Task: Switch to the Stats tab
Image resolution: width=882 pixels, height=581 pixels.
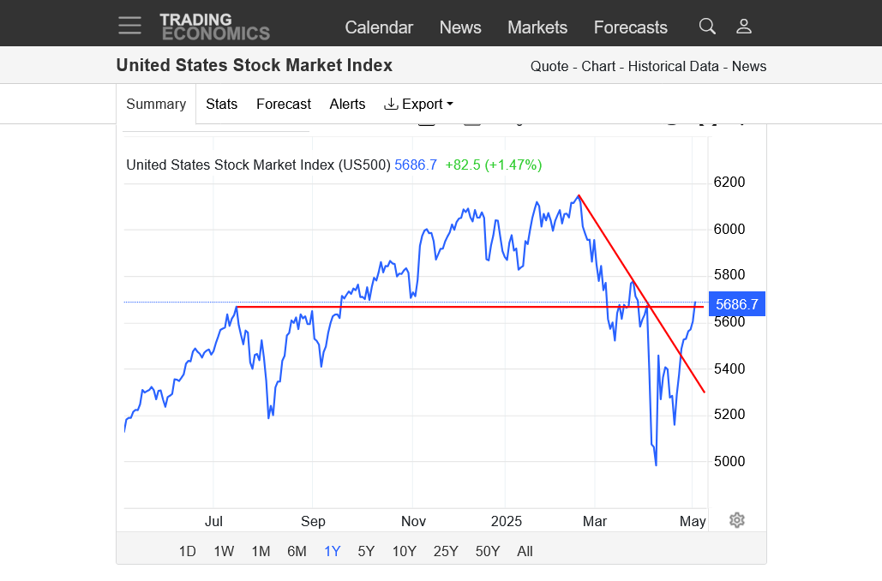Action: pos(221,104)
